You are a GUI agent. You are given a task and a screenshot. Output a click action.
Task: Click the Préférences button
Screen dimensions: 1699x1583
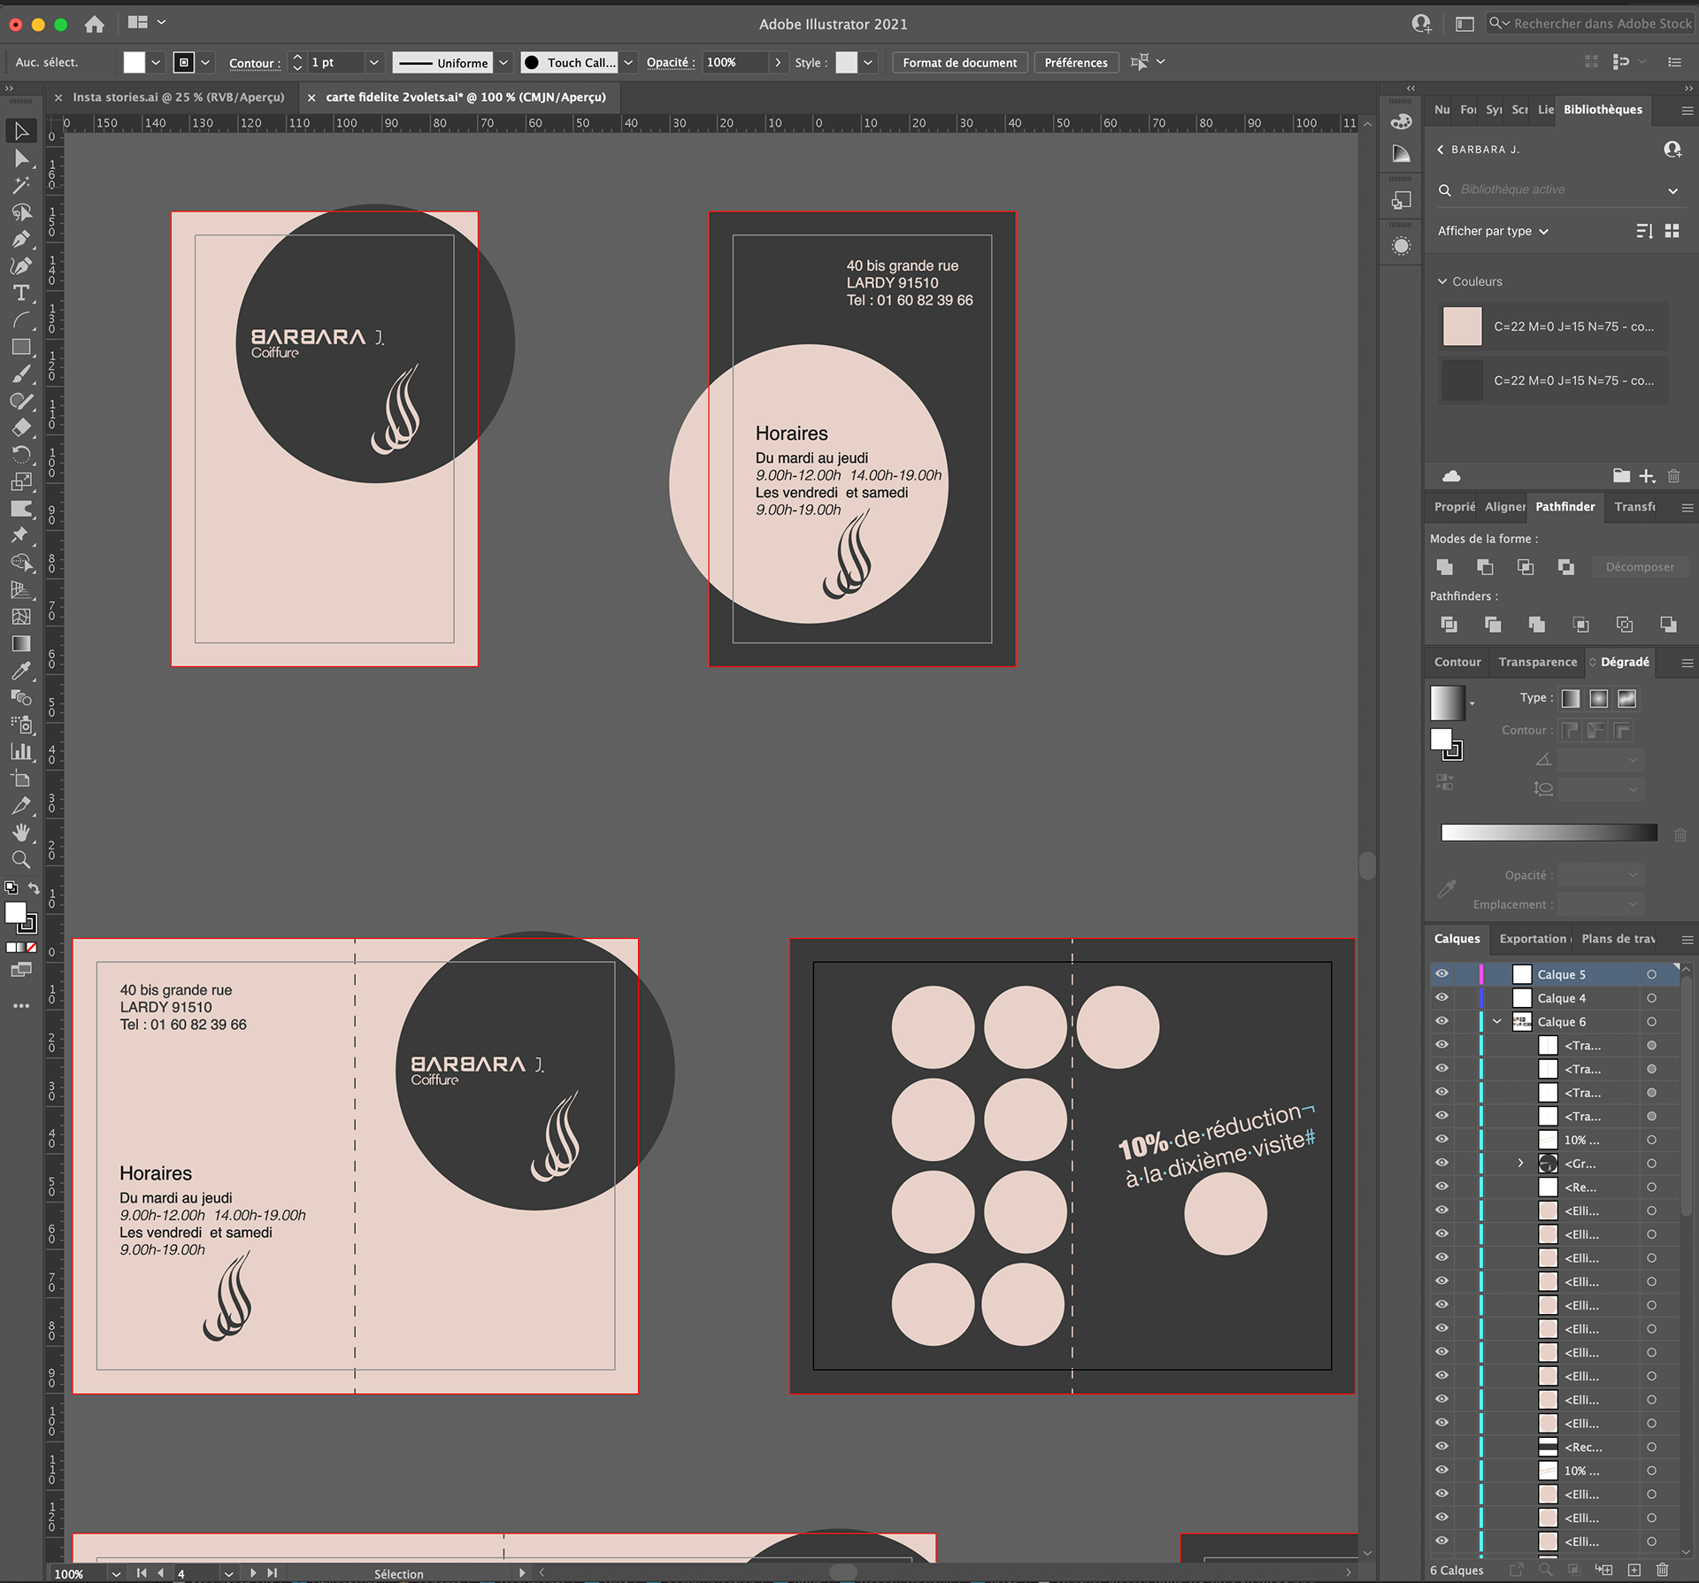click(1075, 63)
